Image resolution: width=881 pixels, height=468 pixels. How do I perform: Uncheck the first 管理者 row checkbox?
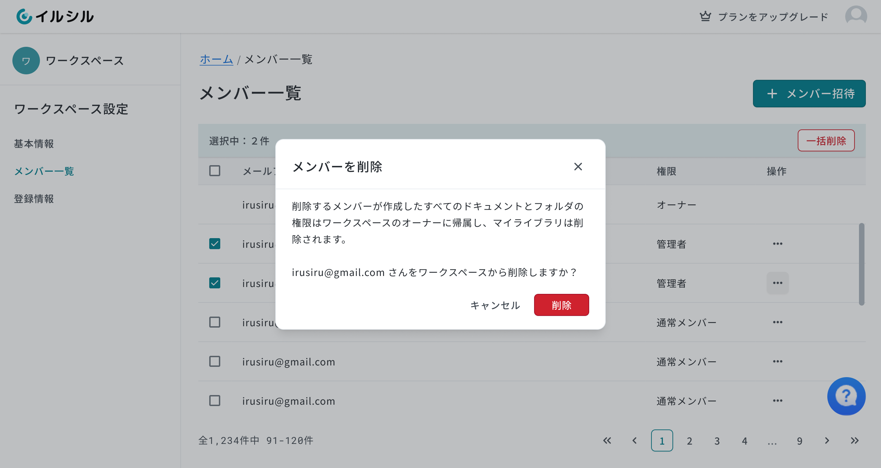coord(215,244)
